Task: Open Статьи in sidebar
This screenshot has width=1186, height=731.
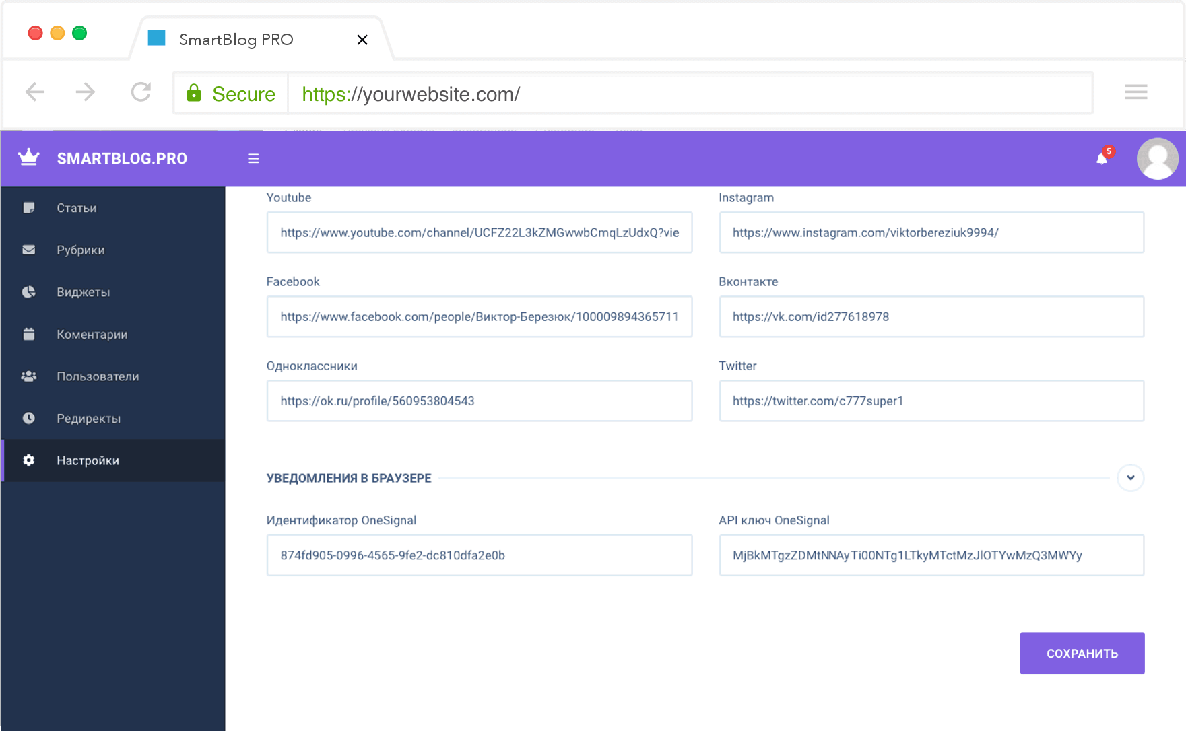Action: tap(77, 208)
